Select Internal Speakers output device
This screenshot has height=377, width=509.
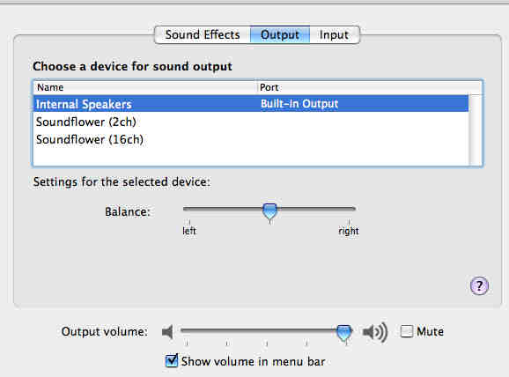[x=251, y=104]
